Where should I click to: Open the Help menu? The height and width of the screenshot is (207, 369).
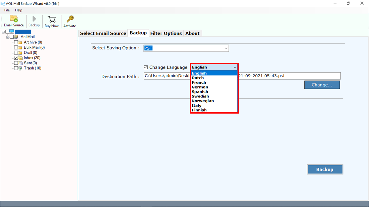(x=18, y=10)
